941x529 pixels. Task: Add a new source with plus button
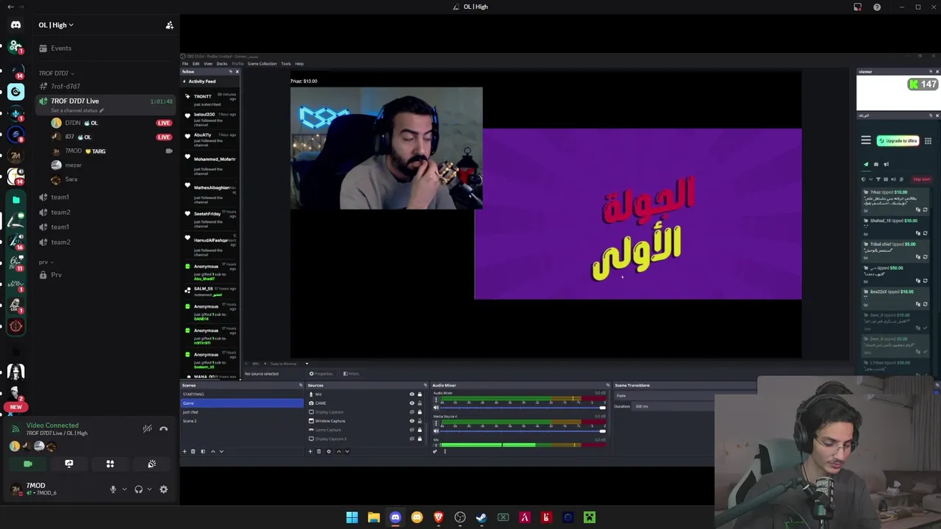click(310, 451)
